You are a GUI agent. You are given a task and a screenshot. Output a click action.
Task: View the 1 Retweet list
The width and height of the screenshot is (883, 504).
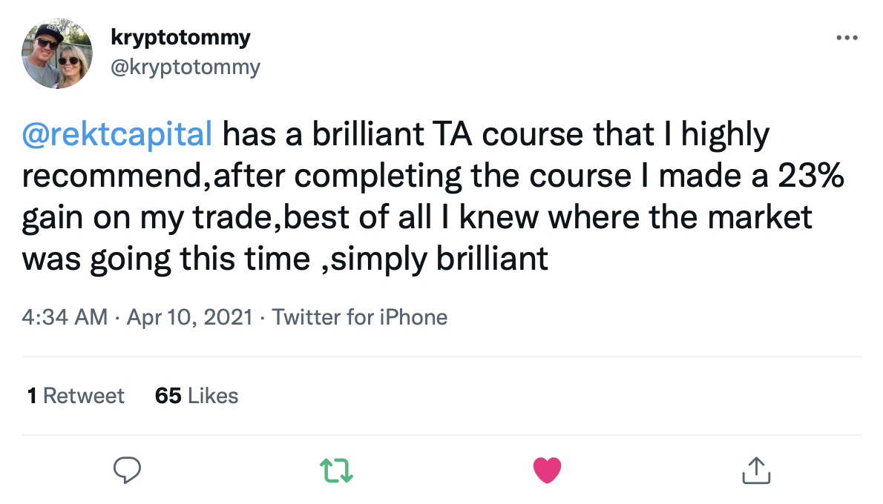pyautogui.click(x=76, y=396)
